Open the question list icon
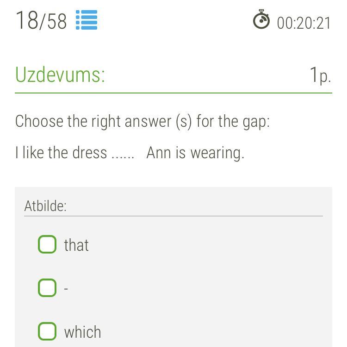347x347 pixels. click(87, 20)
